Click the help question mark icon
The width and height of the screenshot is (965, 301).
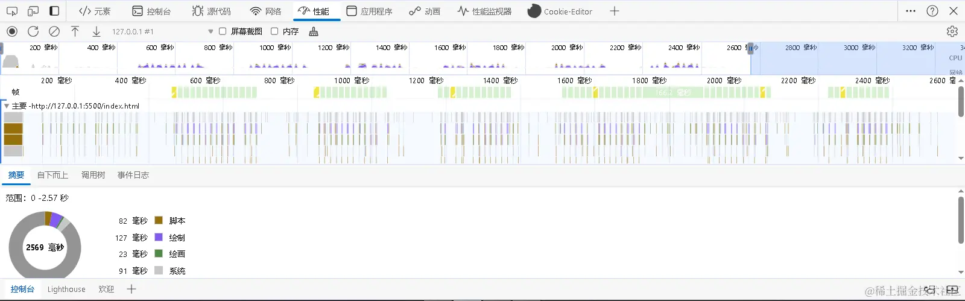coord(932,11)
